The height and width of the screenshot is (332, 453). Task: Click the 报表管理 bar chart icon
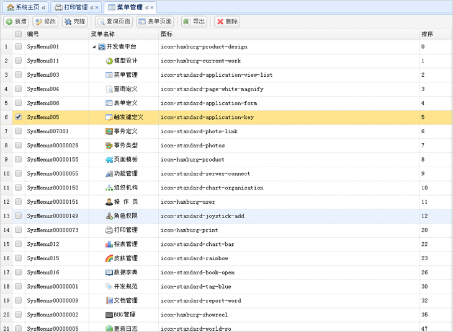point(109,244)
